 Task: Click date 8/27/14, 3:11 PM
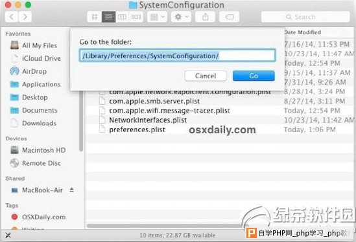click(x=314, y=101)
